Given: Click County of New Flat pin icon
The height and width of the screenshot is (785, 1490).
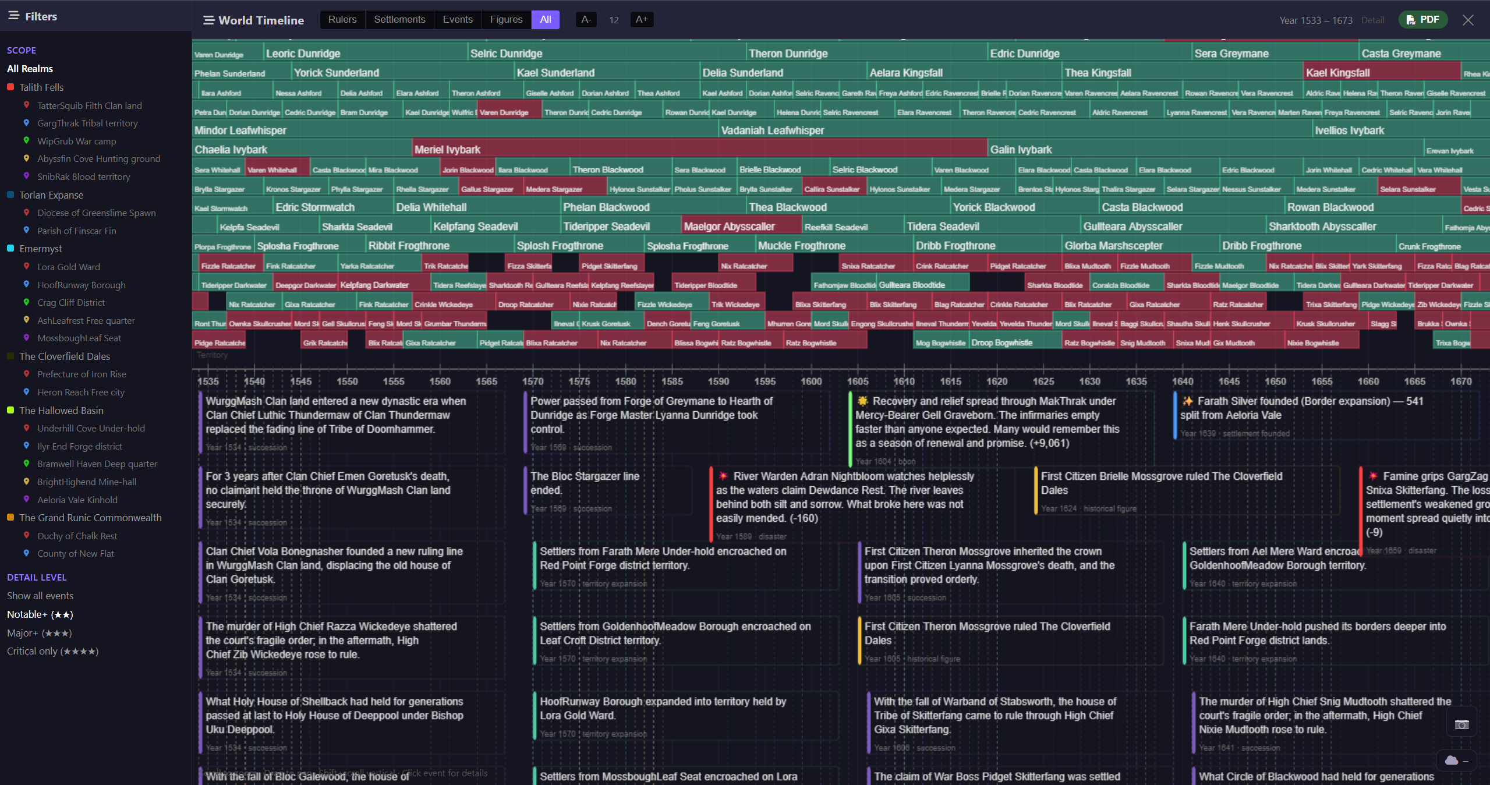Looking at the screenshot, I should click(26, 553).
